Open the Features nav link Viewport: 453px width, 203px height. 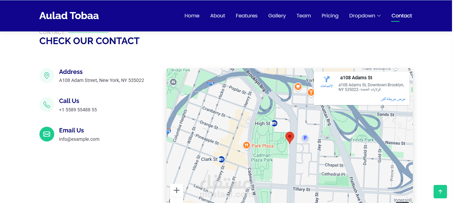[247, 16]
